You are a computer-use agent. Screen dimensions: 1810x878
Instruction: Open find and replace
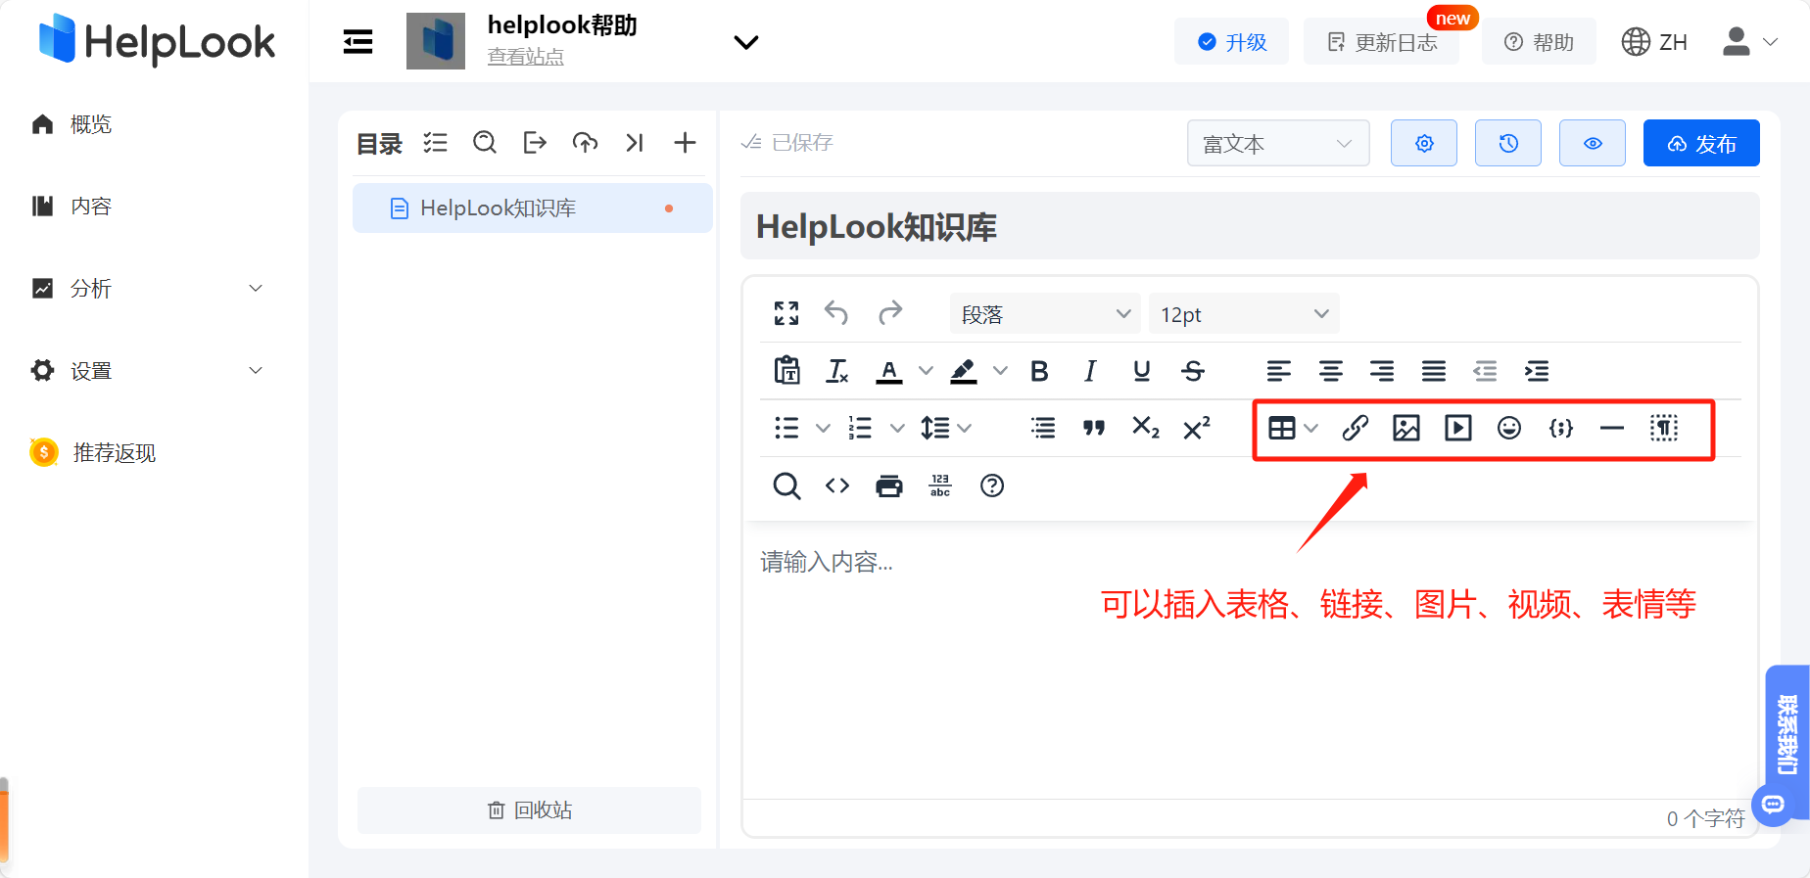pyautogui.click(x=786, y=485)
